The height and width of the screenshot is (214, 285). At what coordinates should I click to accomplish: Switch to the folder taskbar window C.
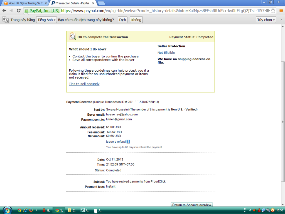72,210
